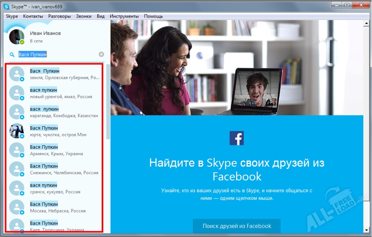This screenshot has width=372, height=237.
Task: Add Вася Пупкин from Москва via plus icon
Action: 22,212
